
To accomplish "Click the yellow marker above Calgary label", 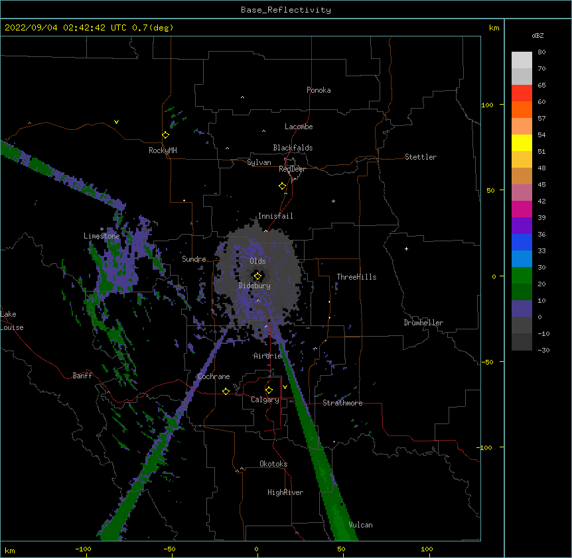I will tap(269, 390).
